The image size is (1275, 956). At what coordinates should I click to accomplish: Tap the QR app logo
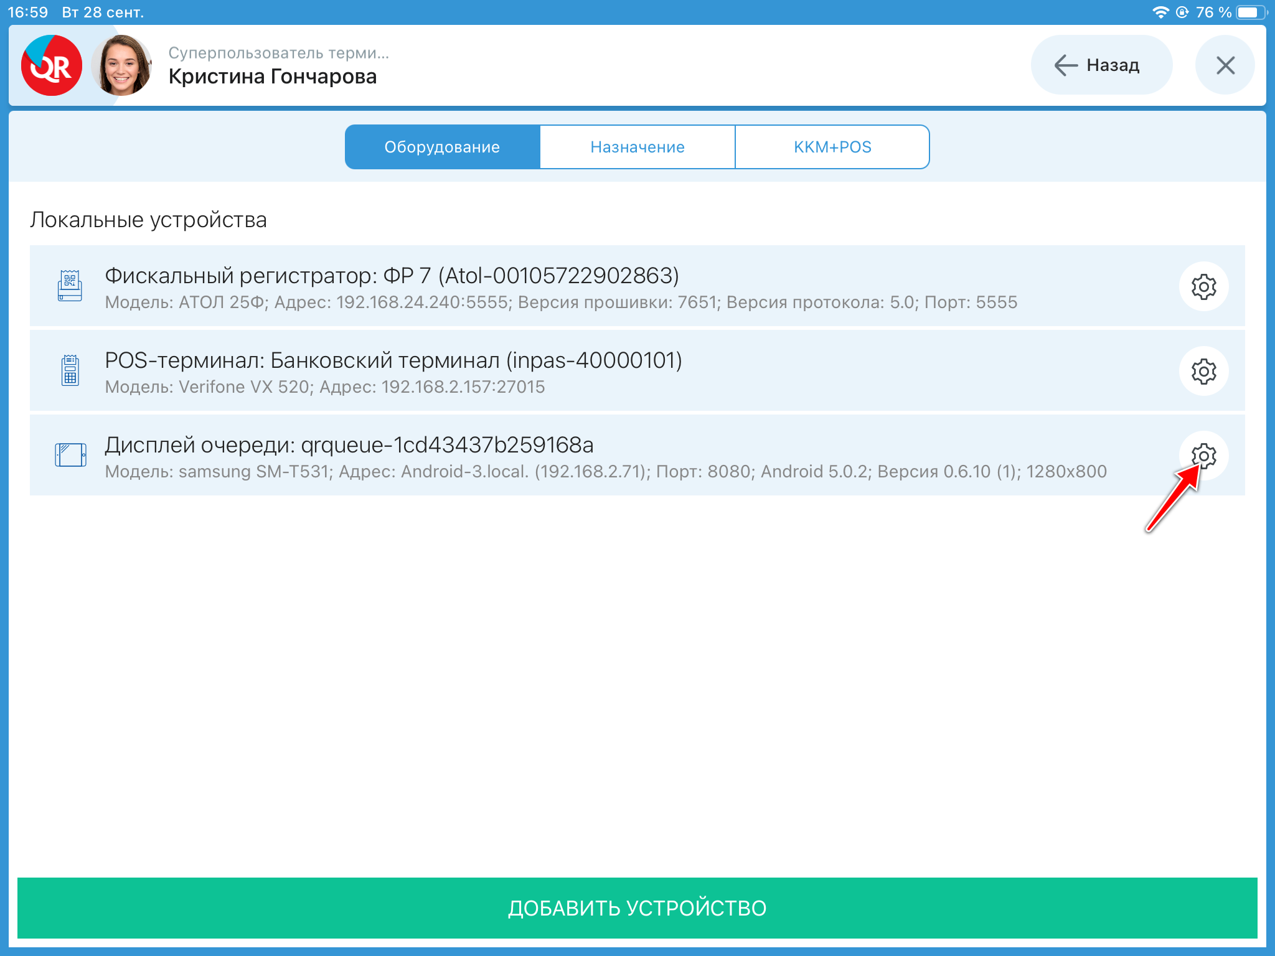tap(52, 65)
